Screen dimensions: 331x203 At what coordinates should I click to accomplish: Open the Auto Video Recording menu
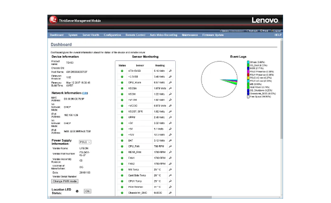(164, 35)
